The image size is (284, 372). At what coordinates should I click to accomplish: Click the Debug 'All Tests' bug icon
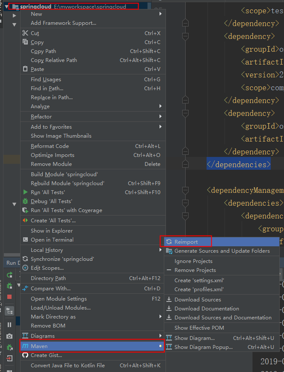click(25, 201)
